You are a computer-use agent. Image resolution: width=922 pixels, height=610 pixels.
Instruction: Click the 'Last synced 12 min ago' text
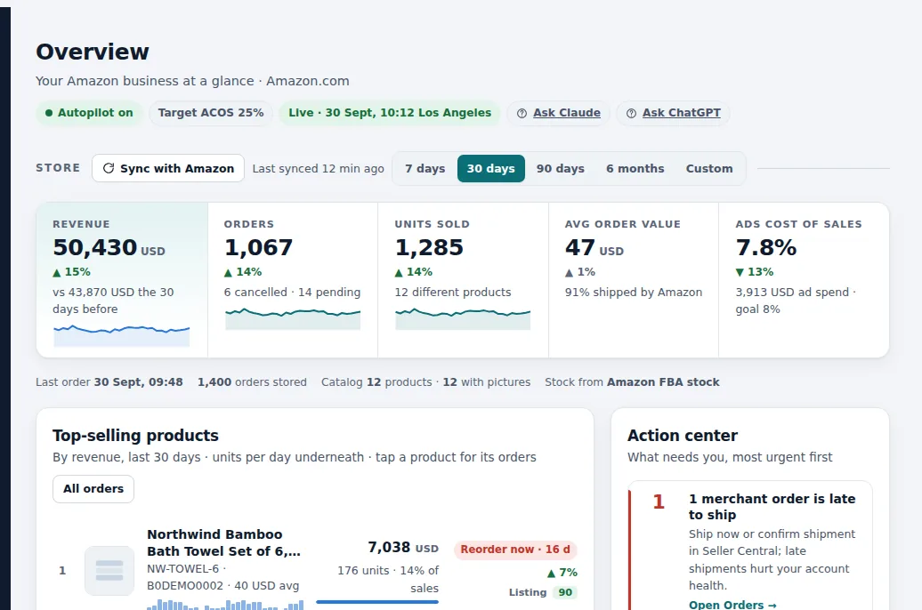pyautogui.click(x=318, y=169)
